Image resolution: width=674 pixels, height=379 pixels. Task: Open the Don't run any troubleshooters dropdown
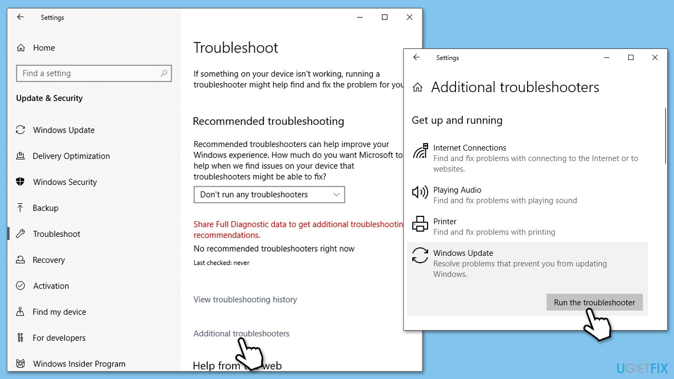pos(269,195)
